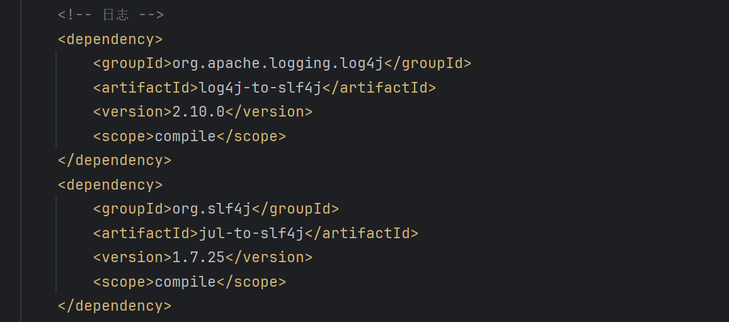This screenshot has width=729, height=322.
Task: Click opening artifactId tag before jul-to-slf4j
Action: tap(146, 233)
